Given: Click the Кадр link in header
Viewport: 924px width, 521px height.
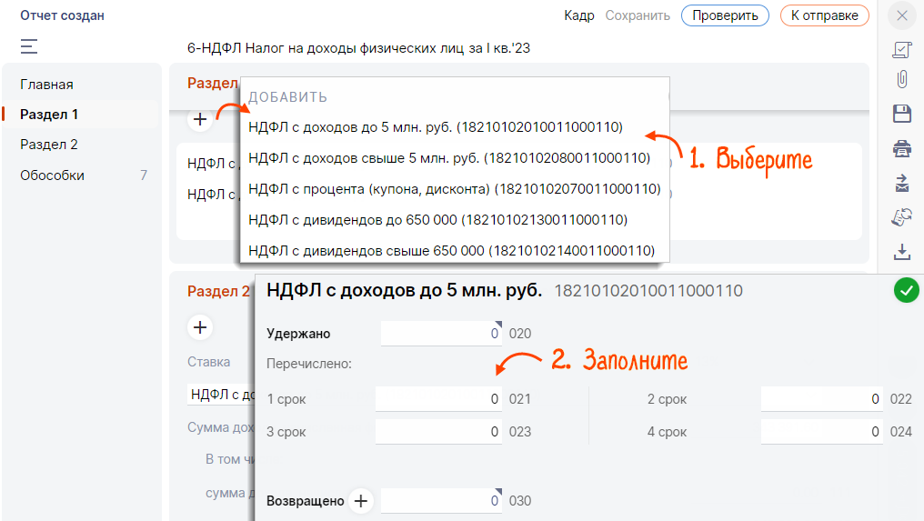Looking at the screenshot, I should coord(578,15).
